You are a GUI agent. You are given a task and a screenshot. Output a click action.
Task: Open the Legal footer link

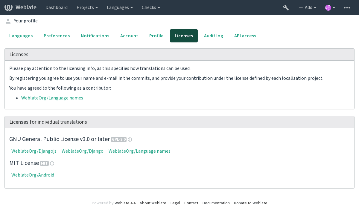[x=175, y=203]
